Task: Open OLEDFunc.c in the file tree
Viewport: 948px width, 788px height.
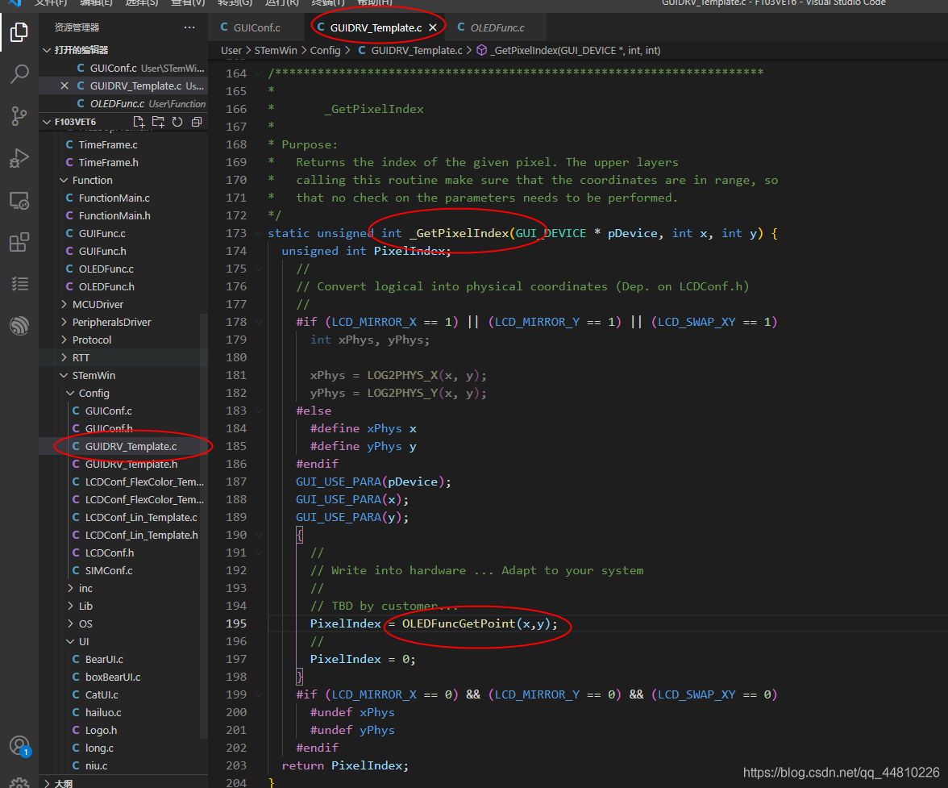Action: tap(106, 269)
